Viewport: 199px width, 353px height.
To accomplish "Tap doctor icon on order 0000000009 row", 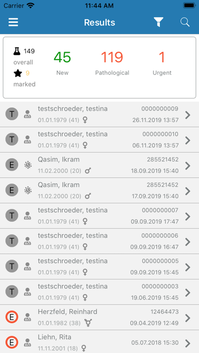I will pyautogui.click(x=28, y=114).
